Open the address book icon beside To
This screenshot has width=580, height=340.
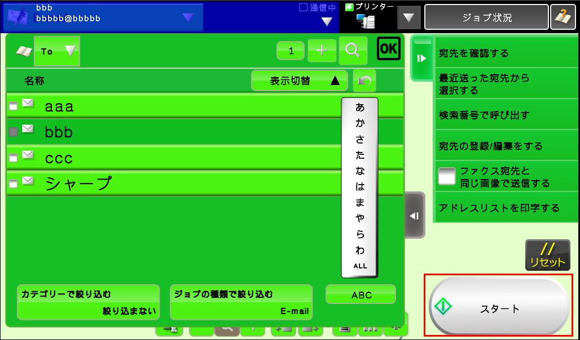(x=24, y=51)
